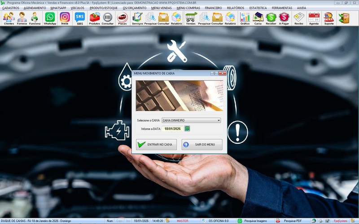359x224 pixels.
Task: Click the Informe a DATA field
Action: [x=172, y=129]
